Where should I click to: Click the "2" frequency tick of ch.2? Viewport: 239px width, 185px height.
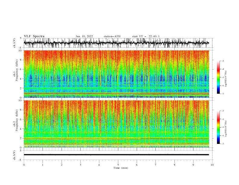pos(21,138)
